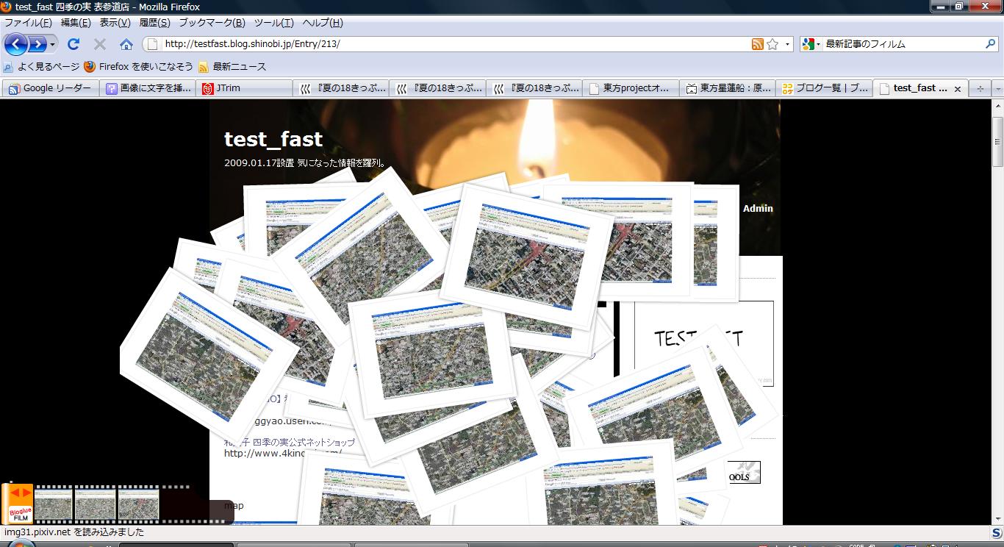Click the film strip orange arrows
Screen dimensions: 1004x547
(x=20, y=493)
